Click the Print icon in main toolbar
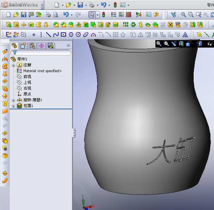 click(x=48, y=15)
